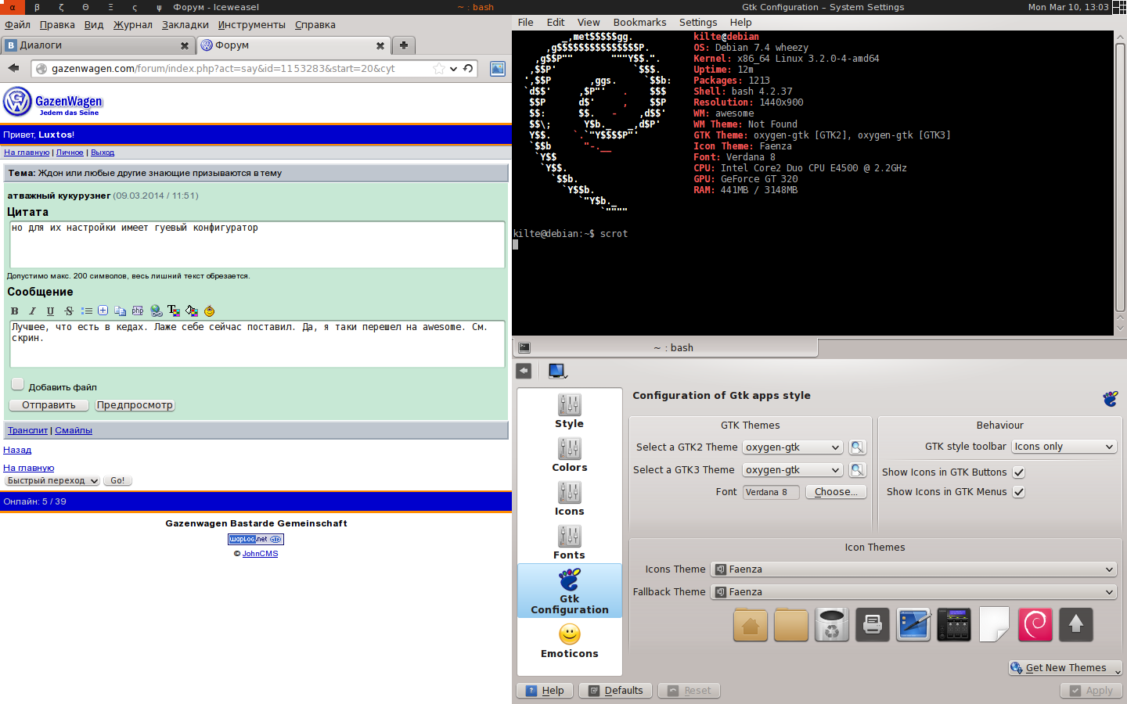
Task: Open the Fonts settings section
Action: point(569,543)
